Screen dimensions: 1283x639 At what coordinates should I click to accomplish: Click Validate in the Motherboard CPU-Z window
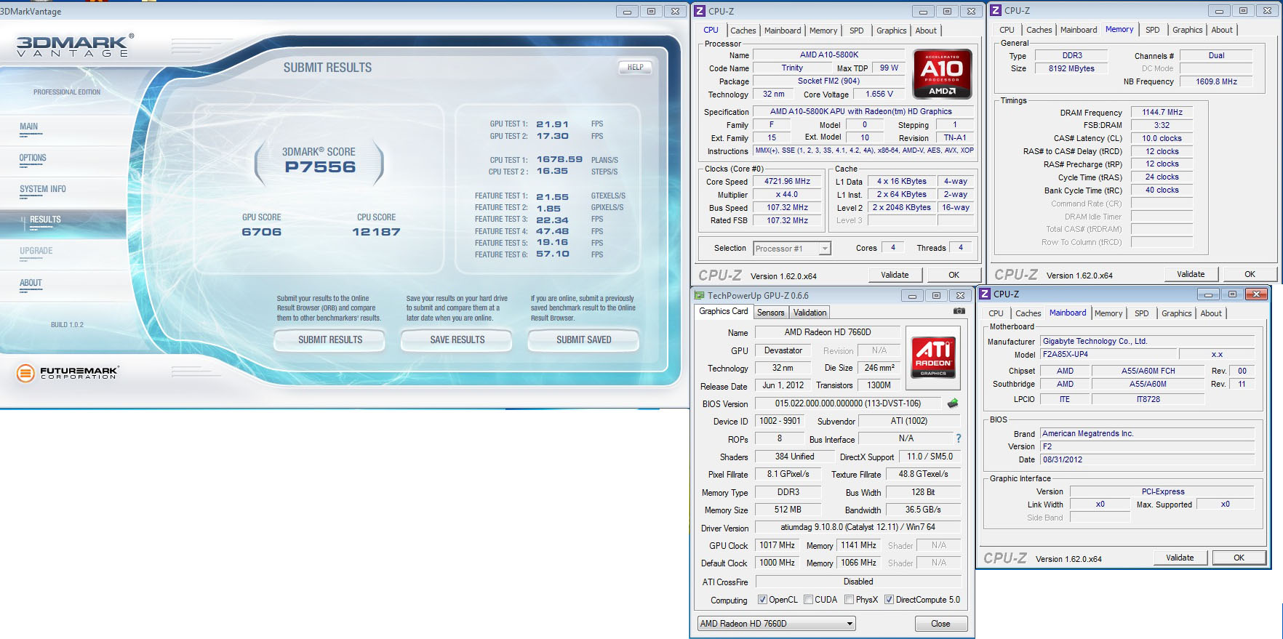(x=1180, y=558)
